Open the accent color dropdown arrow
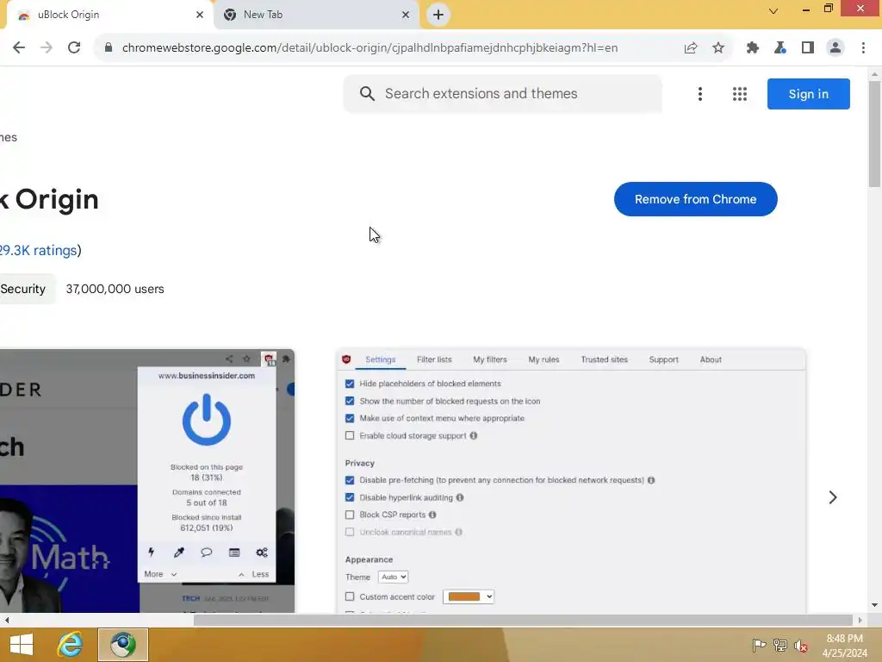The image size is (882, 662). tap(489, 596)
